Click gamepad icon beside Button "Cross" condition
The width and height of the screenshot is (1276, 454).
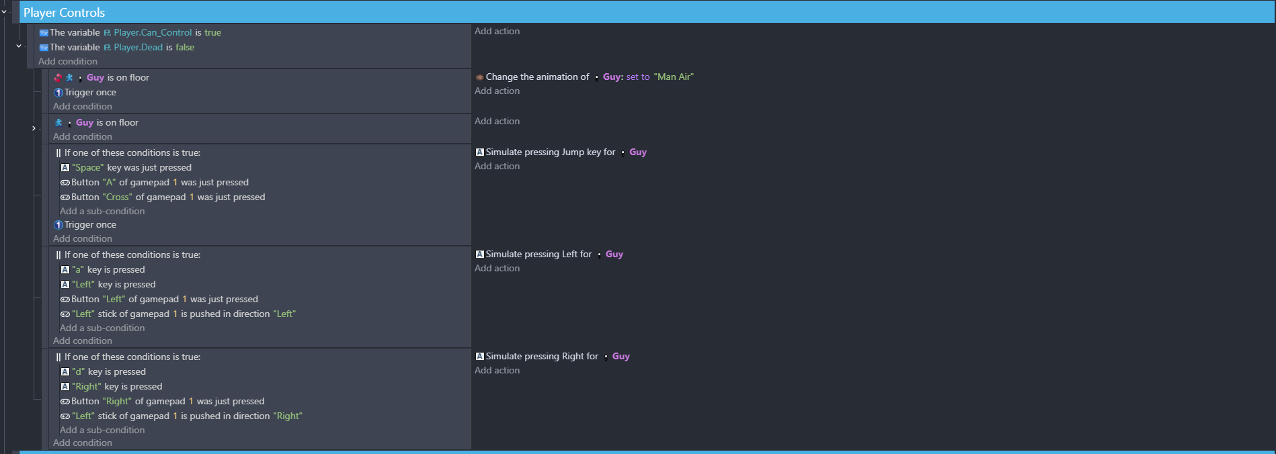[x=65, y=197]
